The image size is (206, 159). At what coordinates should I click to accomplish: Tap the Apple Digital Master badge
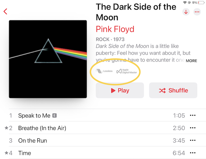[128, 71]
